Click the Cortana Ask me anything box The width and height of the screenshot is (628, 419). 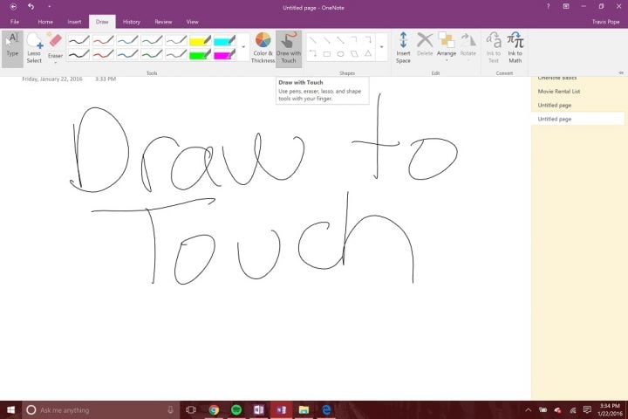[101, 409]
